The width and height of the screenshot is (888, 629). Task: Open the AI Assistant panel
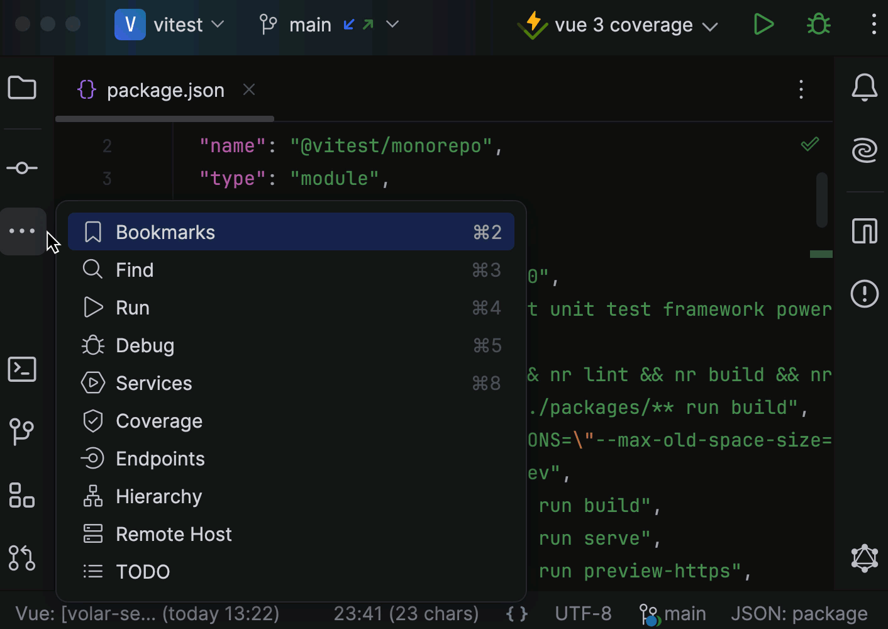point(865,151)
